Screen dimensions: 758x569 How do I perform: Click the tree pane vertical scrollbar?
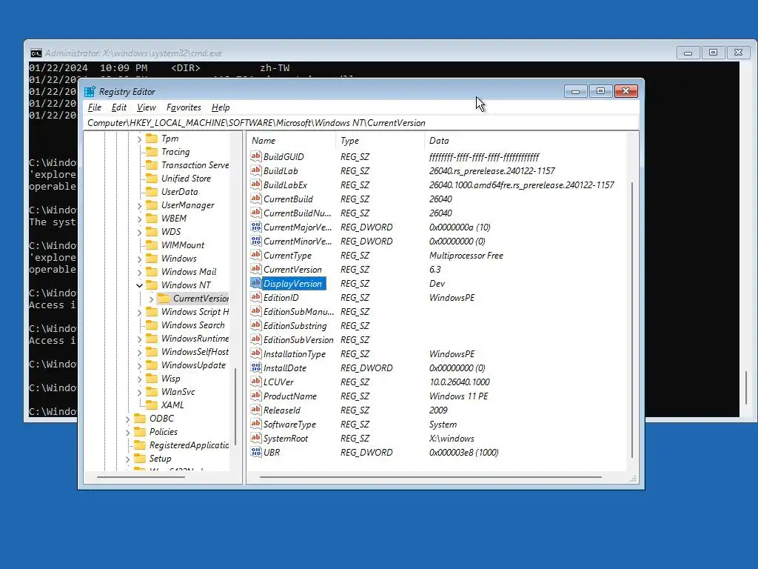[x=235, y=407]
